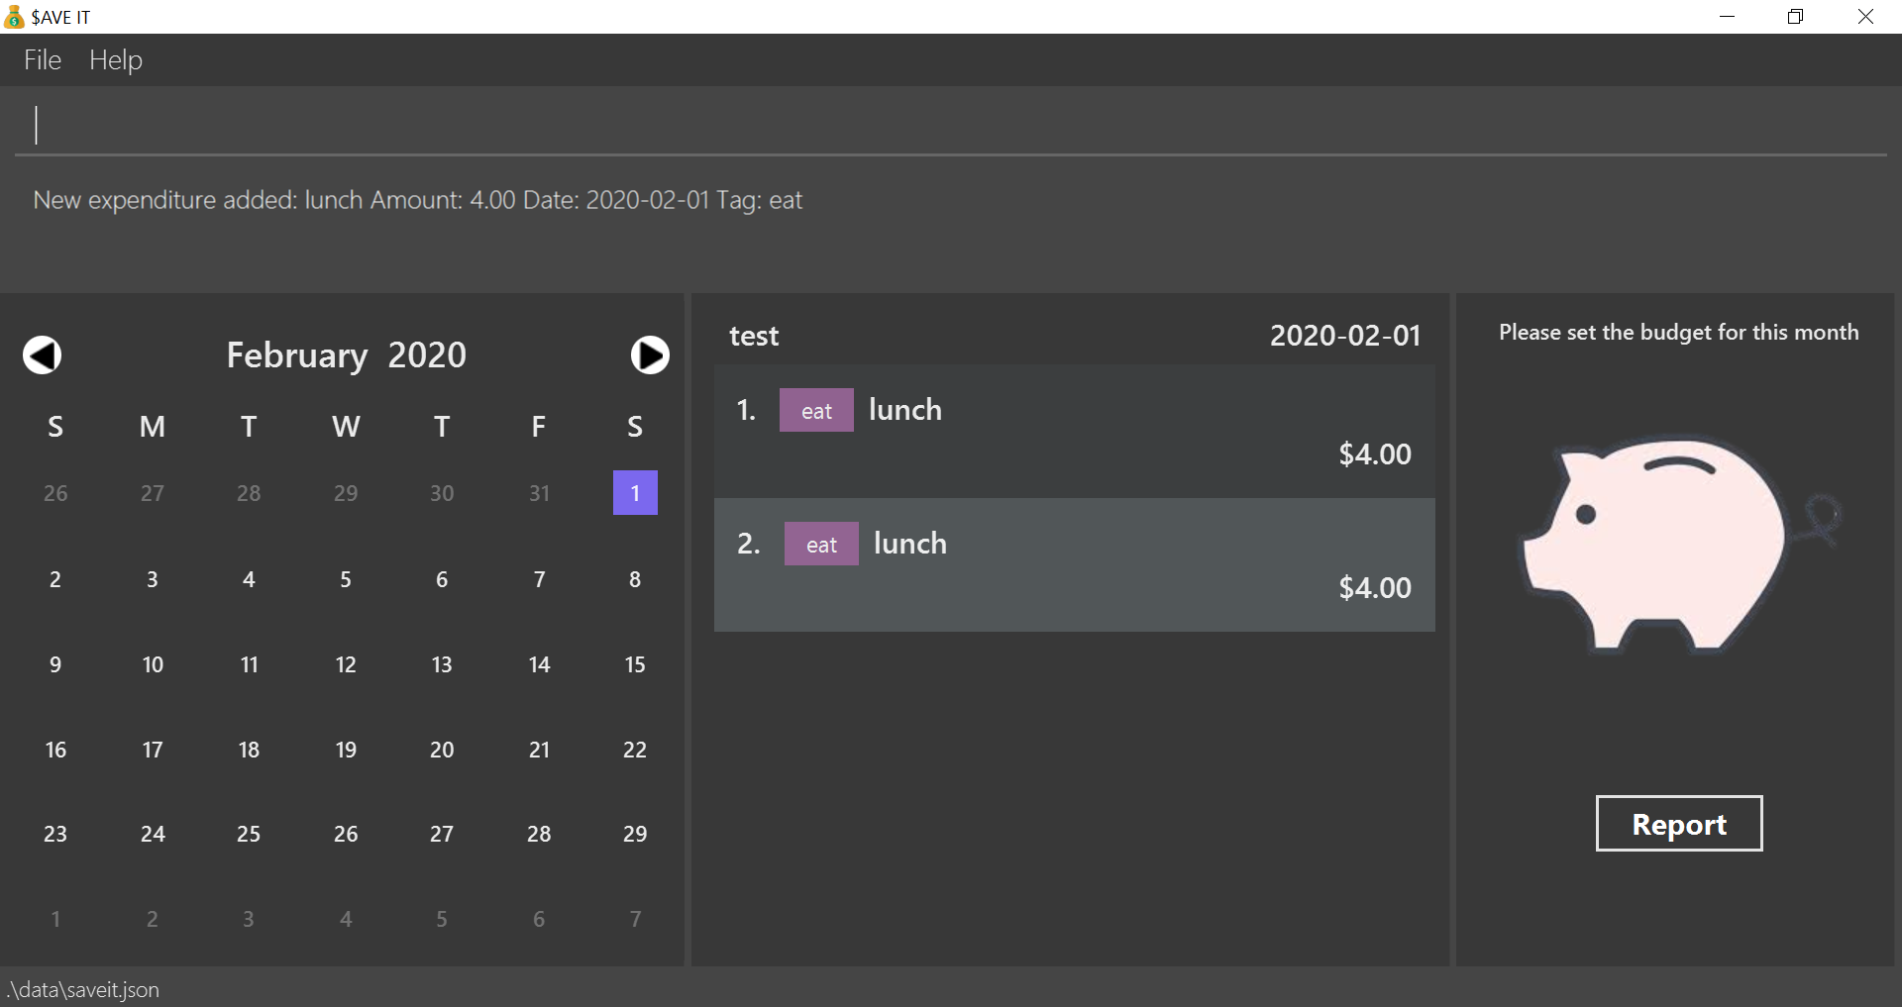
Task: Select February 8 on the calendar
Action: tap(635, 579)
